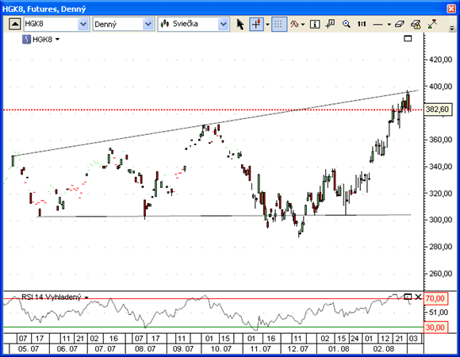Expand the RSI 14 Vyhladený menu
Image resolution: width=460 pixels, height=357 pixels.
pyautogui.click(x=86, y=297)
